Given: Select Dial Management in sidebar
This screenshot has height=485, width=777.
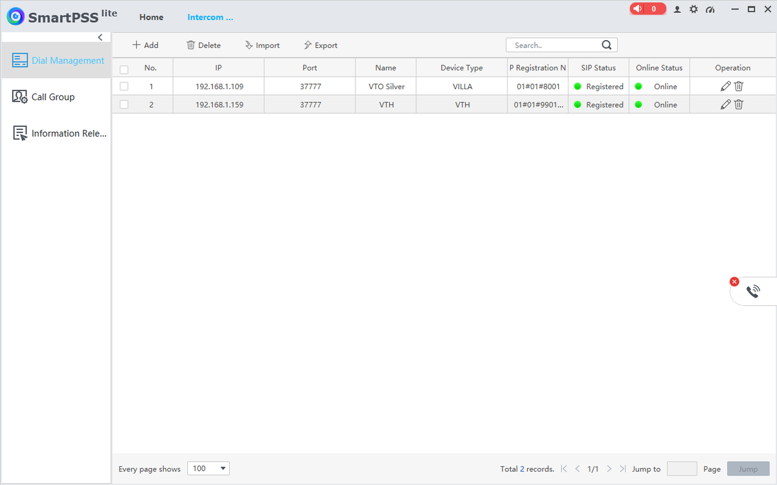Looking at the screenshot, I should point(56,61).
